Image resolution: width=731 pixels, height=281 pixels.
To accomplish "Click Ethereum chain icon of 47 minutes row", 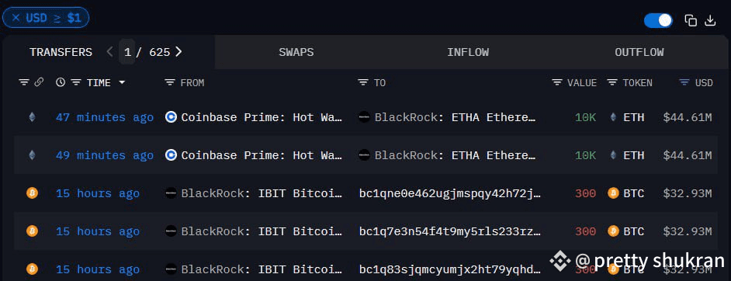I will pyautogui.click(x=32, y=117).
